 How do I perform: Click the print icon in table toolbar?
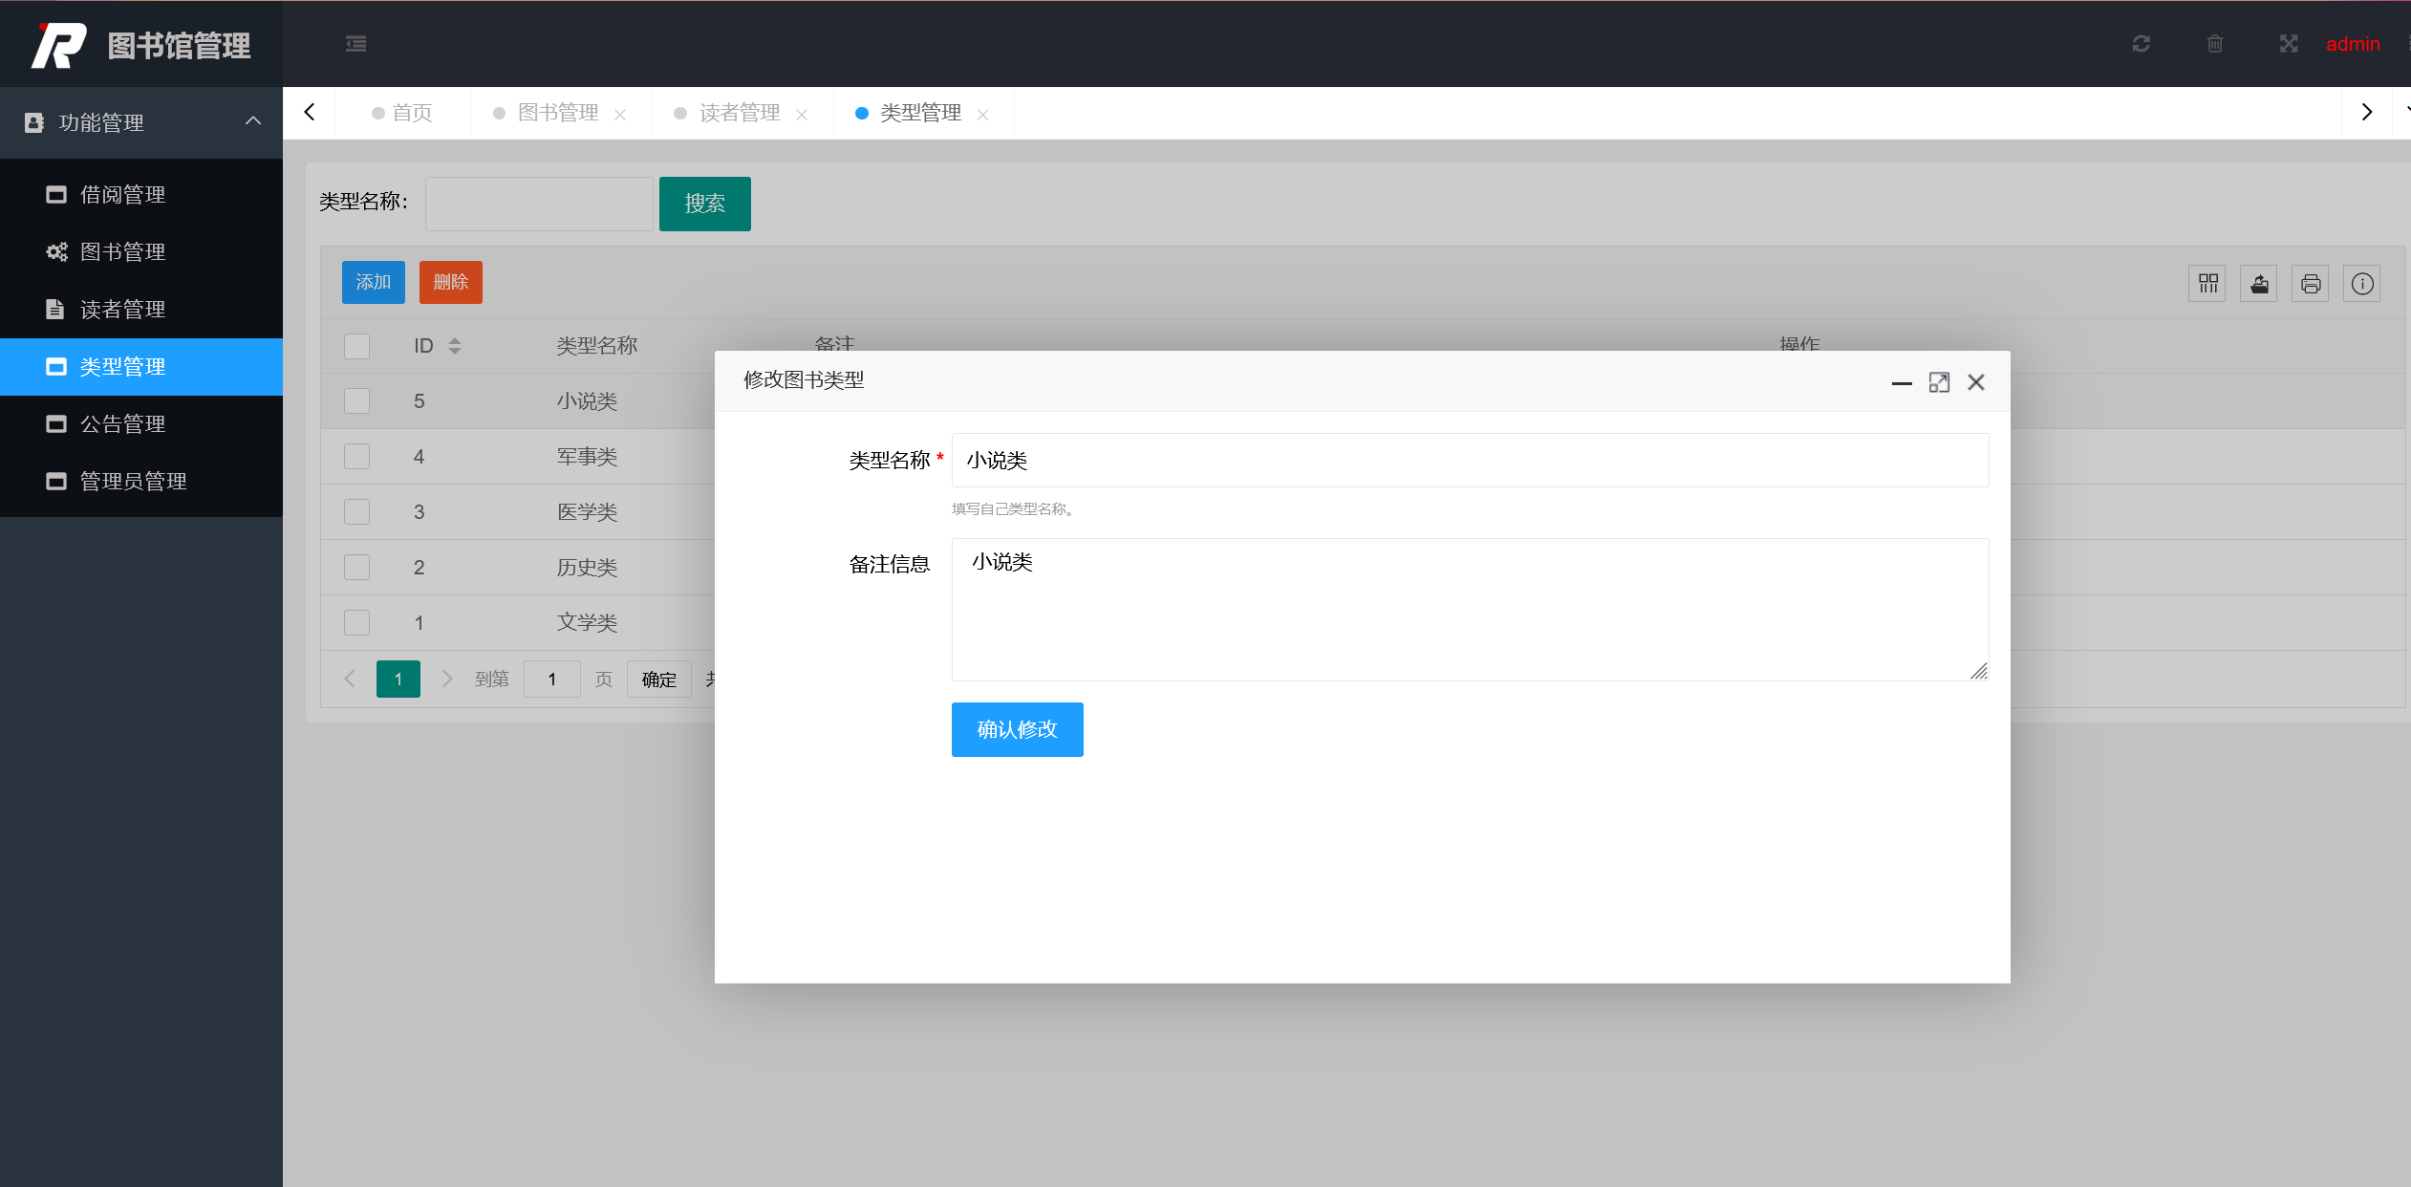pos(2311,284)
